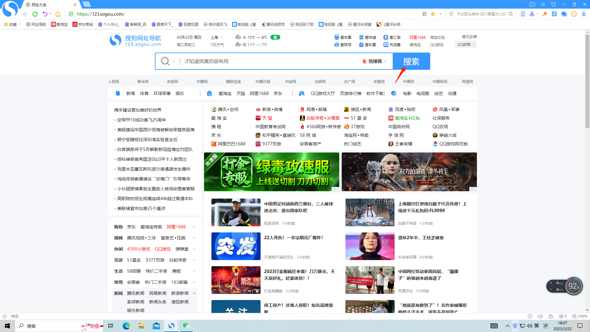Click the send-to-phone icon in toolbar
Screen dimensions: 590x332
[x=522, y=14]
